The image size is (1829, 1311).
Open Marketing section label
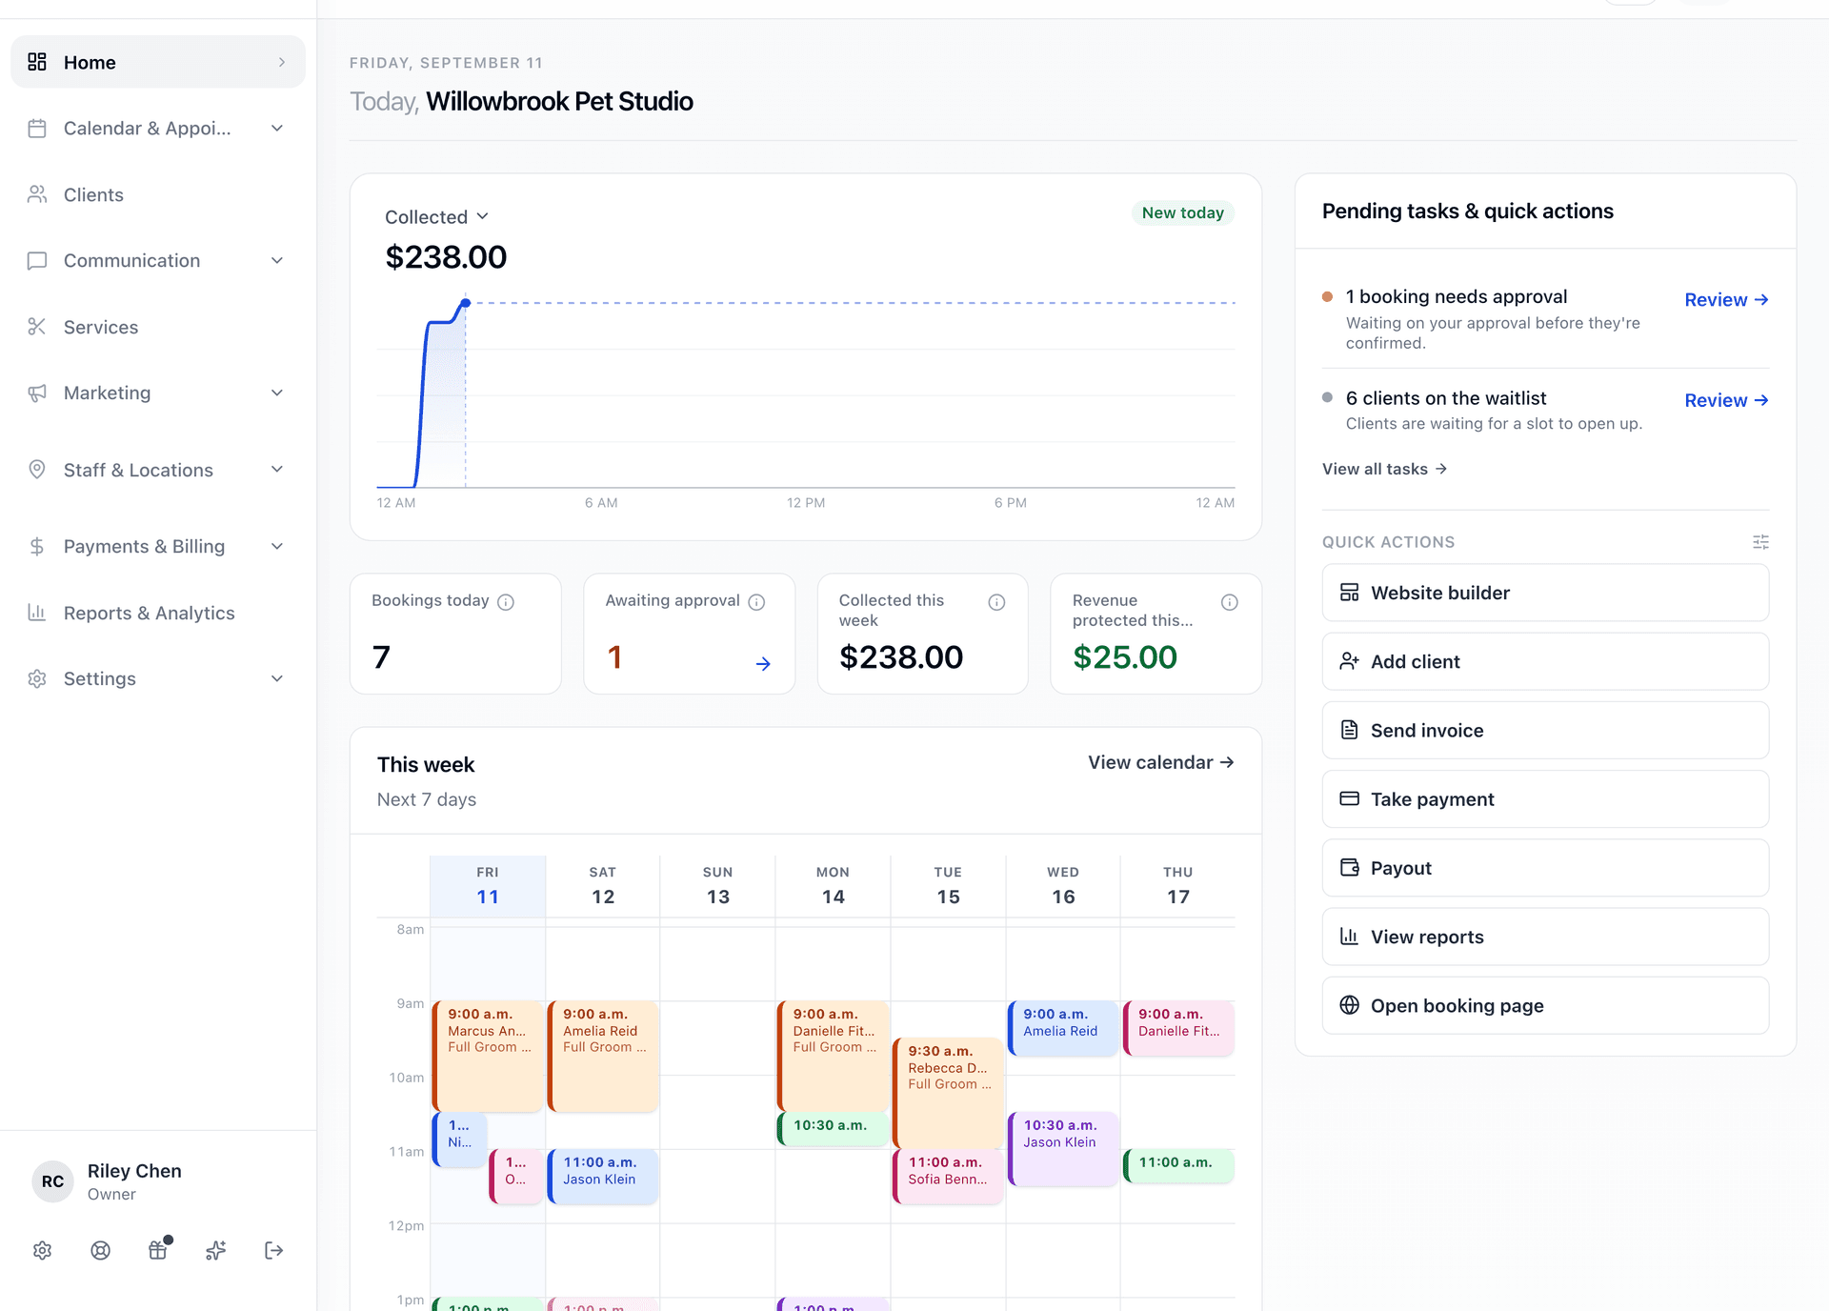pos(107,393)
